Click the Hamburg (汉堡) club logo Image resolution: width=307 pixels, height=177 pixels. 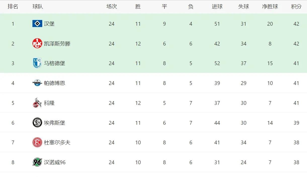pyautogui.click(x=37, y=24)
